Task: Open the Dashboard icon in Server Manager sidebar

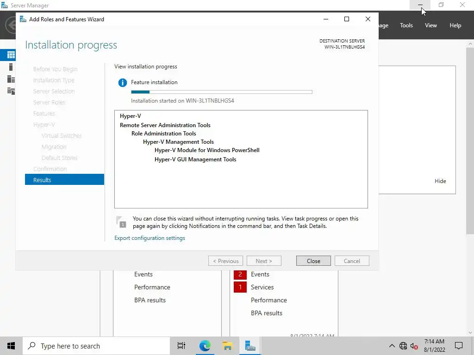Action: [x=11, y=55]
